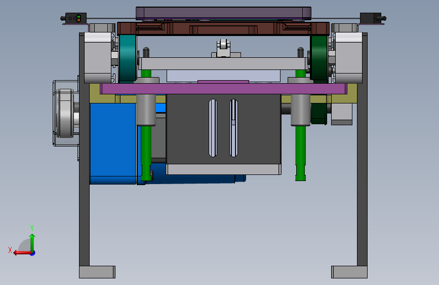Select the teal roller wheel on left
The width and height of the screenshot is (439, 285).
point(128,59)
